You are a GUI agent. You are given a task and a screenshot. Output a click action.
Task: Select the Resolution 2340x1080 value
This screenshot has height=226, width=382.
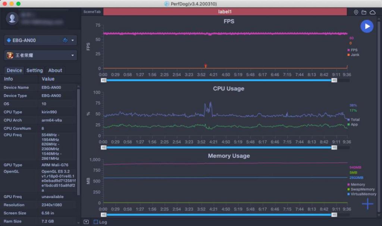[51, 205]
